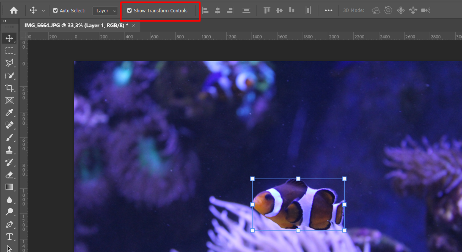The image size is (462, 252).
Task: Select the Lasso tool
Action: point(9,63)
